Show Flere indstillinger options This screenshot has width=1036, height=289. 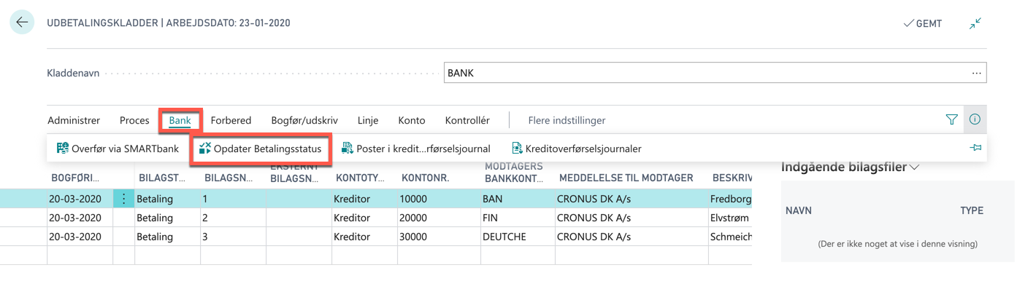click(567, 120)
